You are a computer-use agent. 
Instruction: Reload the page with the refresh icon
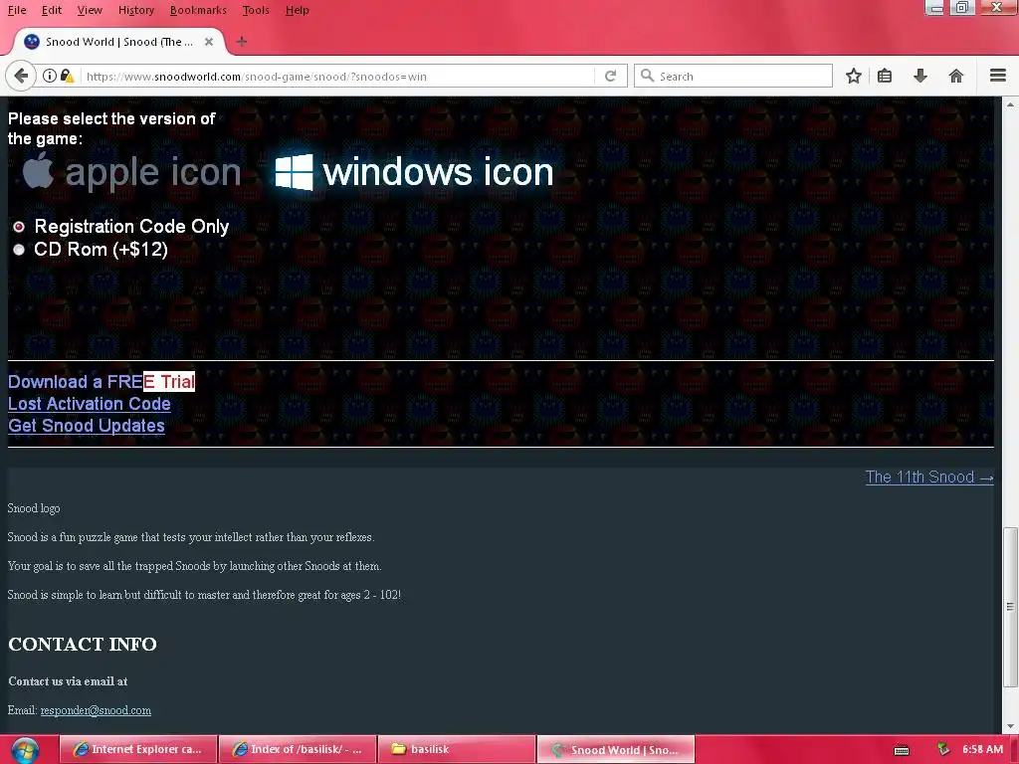(610, 76)
